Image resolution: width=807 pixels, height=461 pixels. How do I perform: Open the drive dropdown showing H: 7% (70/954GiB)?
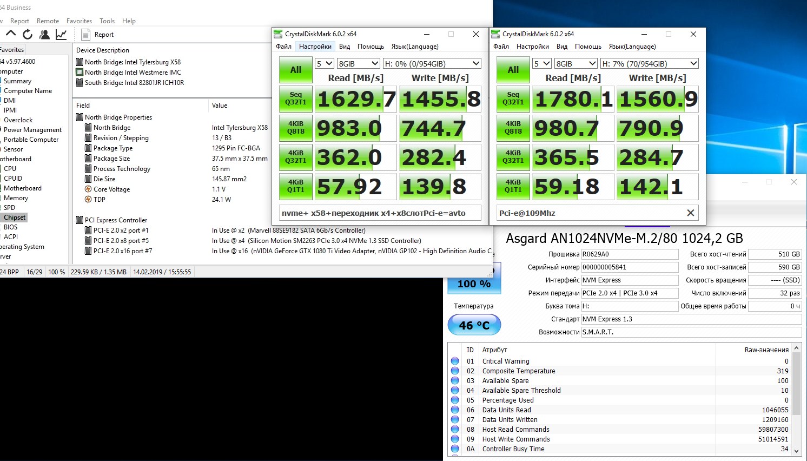pos(649,64)
